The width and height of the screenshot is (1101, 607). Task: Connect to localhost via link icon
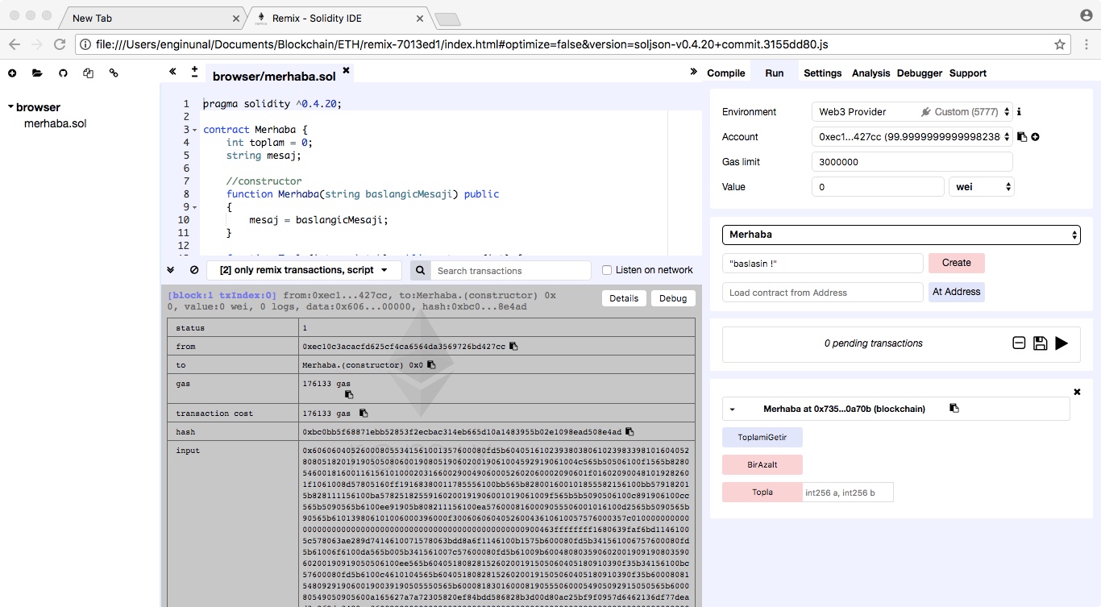pyautogui.click(x=114, y=73)
